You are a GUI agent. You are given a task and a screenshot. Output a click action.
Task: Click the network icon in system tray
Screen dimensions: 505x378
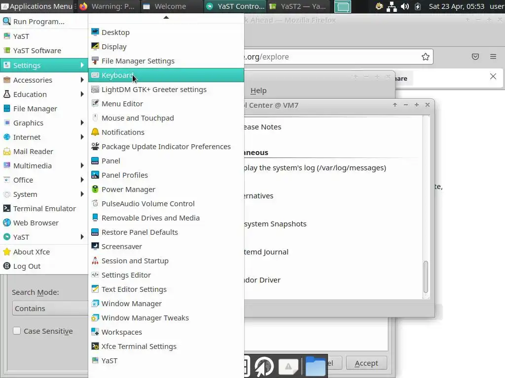392,6
